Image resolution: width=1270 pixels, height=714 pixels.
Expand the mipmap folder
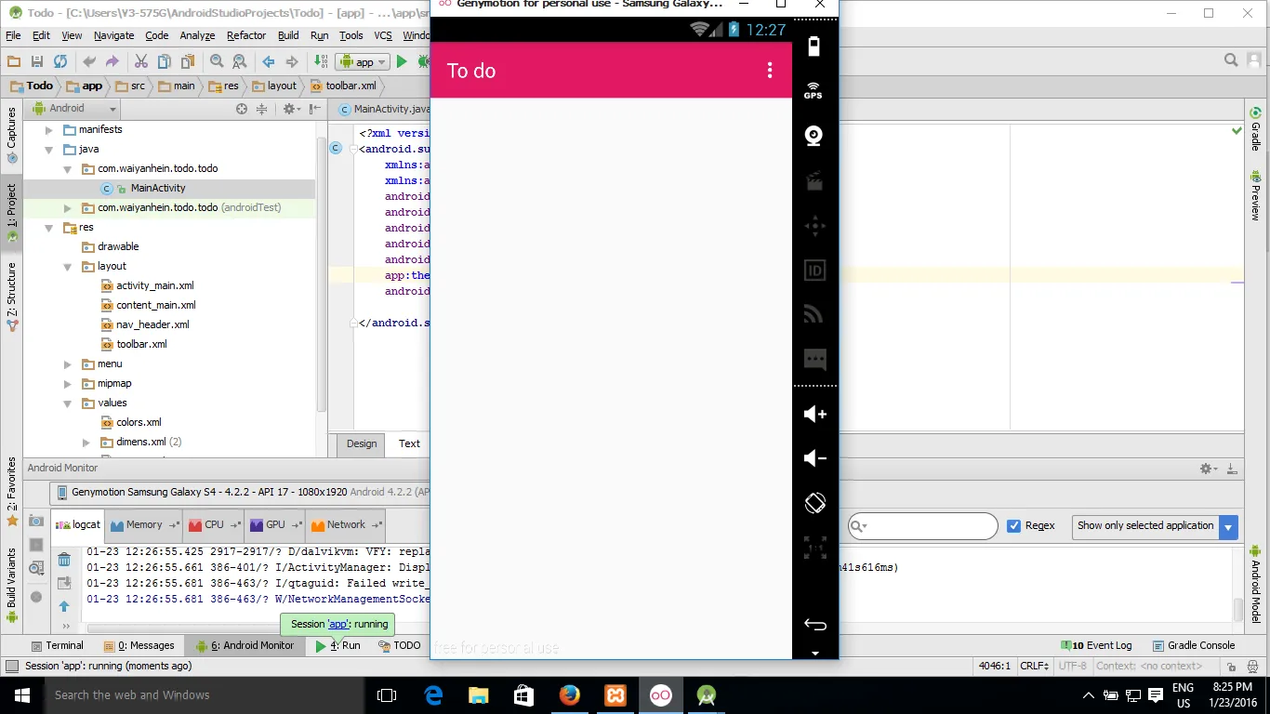68,384
